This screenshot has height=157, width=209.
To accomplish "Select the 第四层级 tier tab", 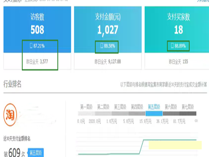I will [x=137, y=107].
